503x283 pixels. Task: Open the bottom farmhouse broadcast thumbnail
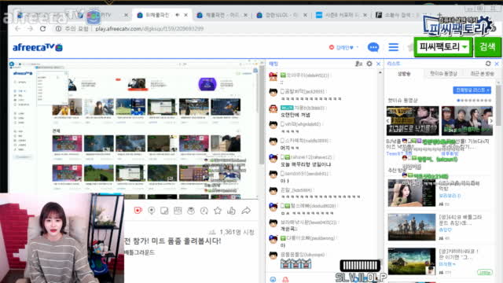click(412, 261)
